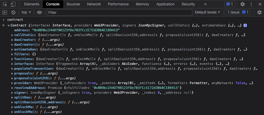Go to the Network tab
264x115 pixels.
pyautogui.click(x=94, y=4)
